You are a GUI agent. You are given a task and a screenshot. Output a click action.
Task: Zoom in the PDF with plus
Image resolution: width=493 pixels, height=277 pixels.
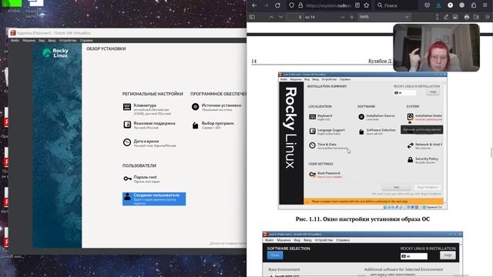click(x=352, y=17)
